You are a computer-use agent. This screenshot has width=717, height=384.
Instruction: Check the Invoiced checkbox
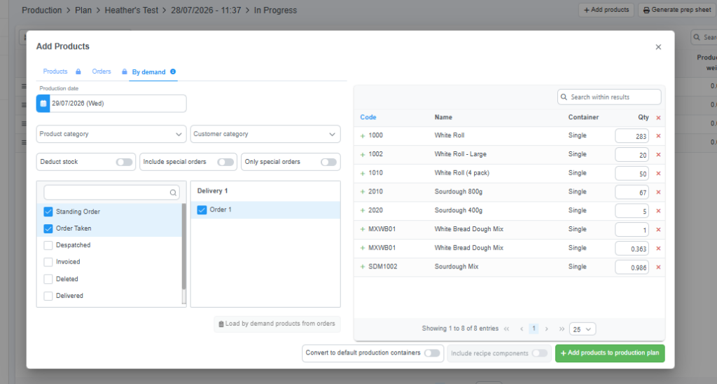click(48, 262)
